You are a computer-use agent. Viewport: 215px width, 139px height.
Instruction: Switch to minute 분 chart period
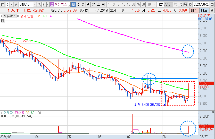tap(94, 5)
